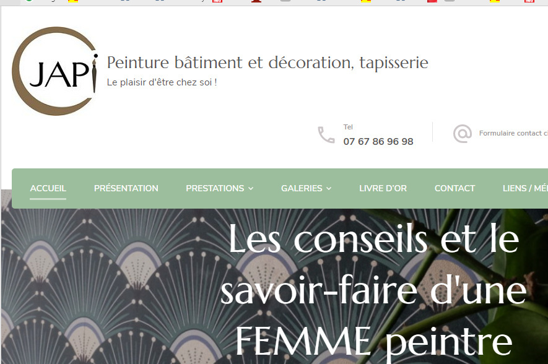Open the Galeries menu
This screenshot has width=548, height=364.
pos(302,188)
